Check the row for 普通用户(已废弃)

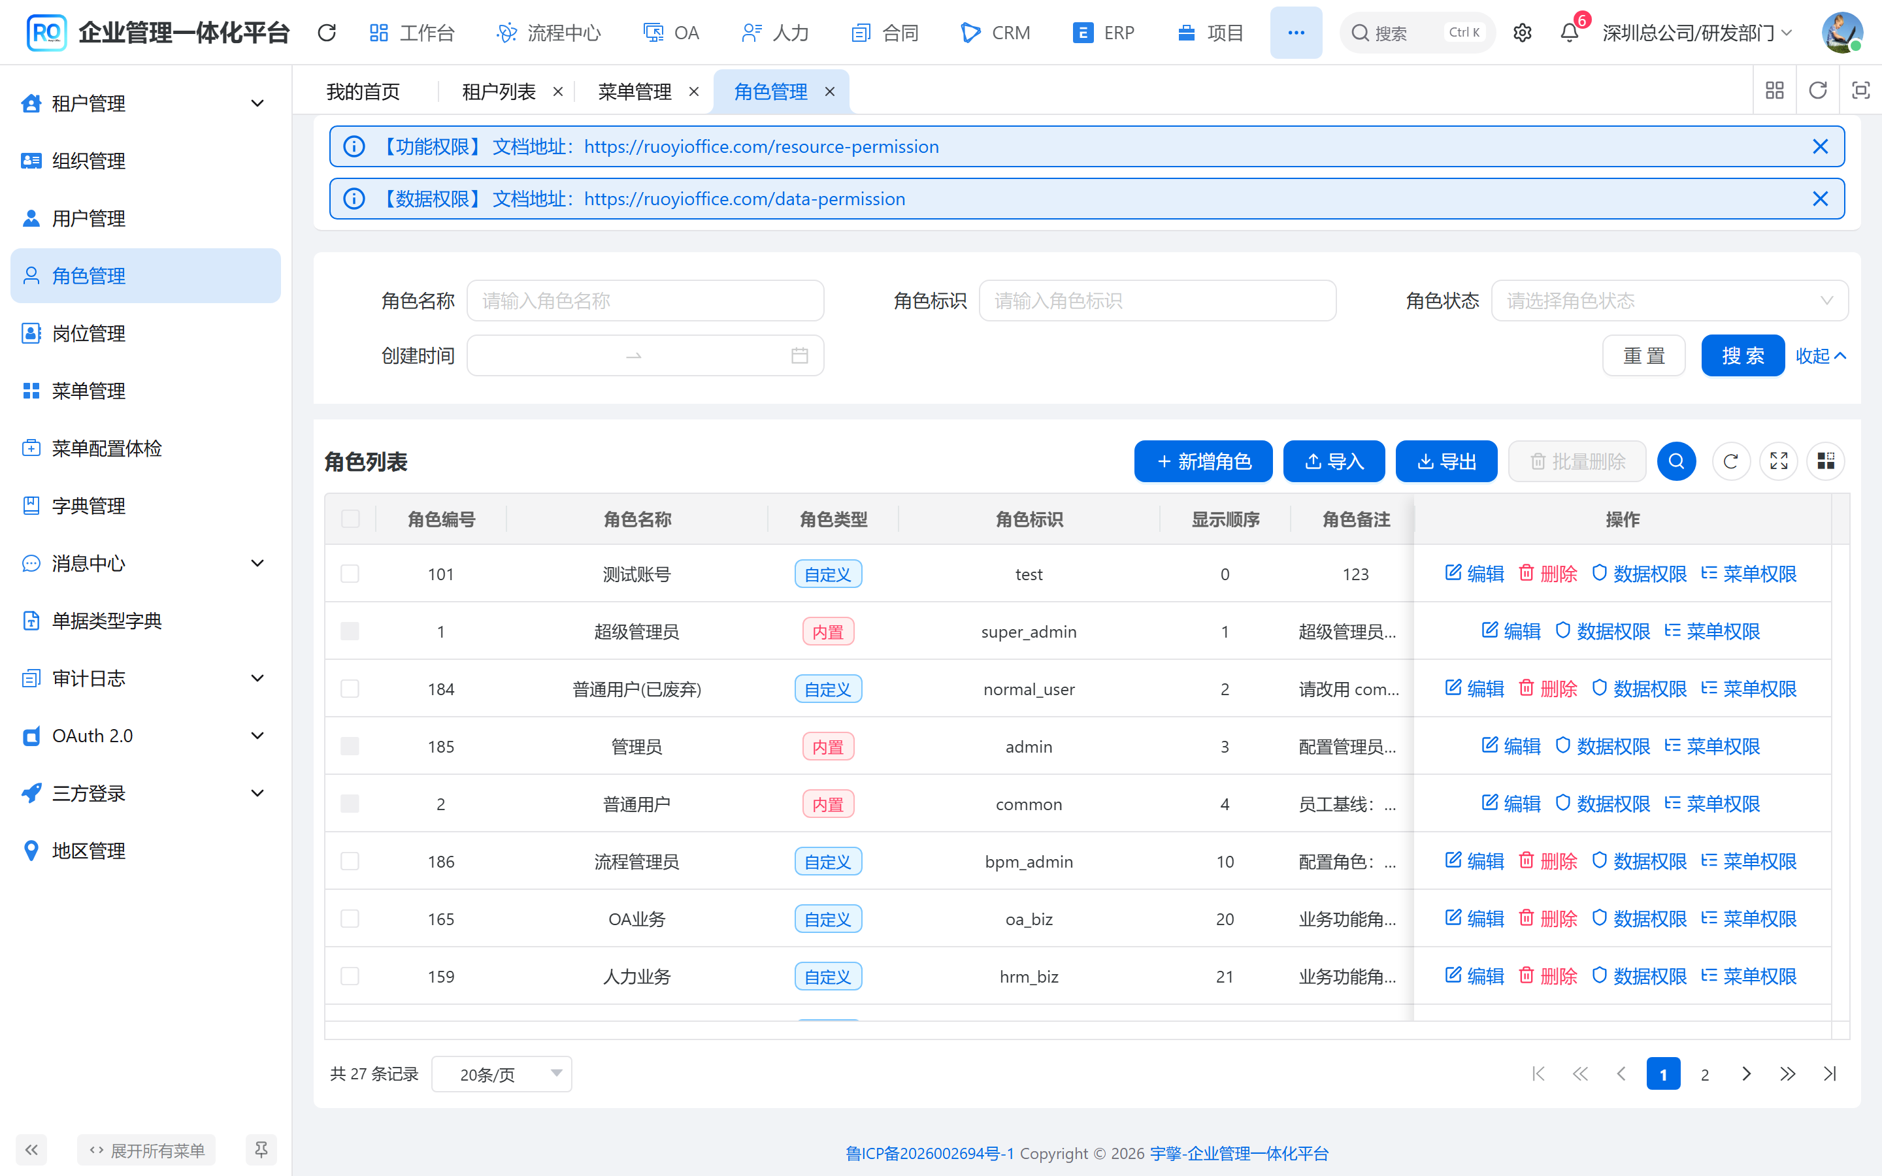click(350, 689)
